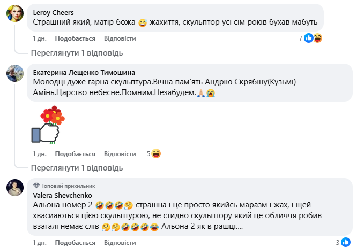Like Екатерина Лещенко Тимошина's comment

[x=75, y=153]
